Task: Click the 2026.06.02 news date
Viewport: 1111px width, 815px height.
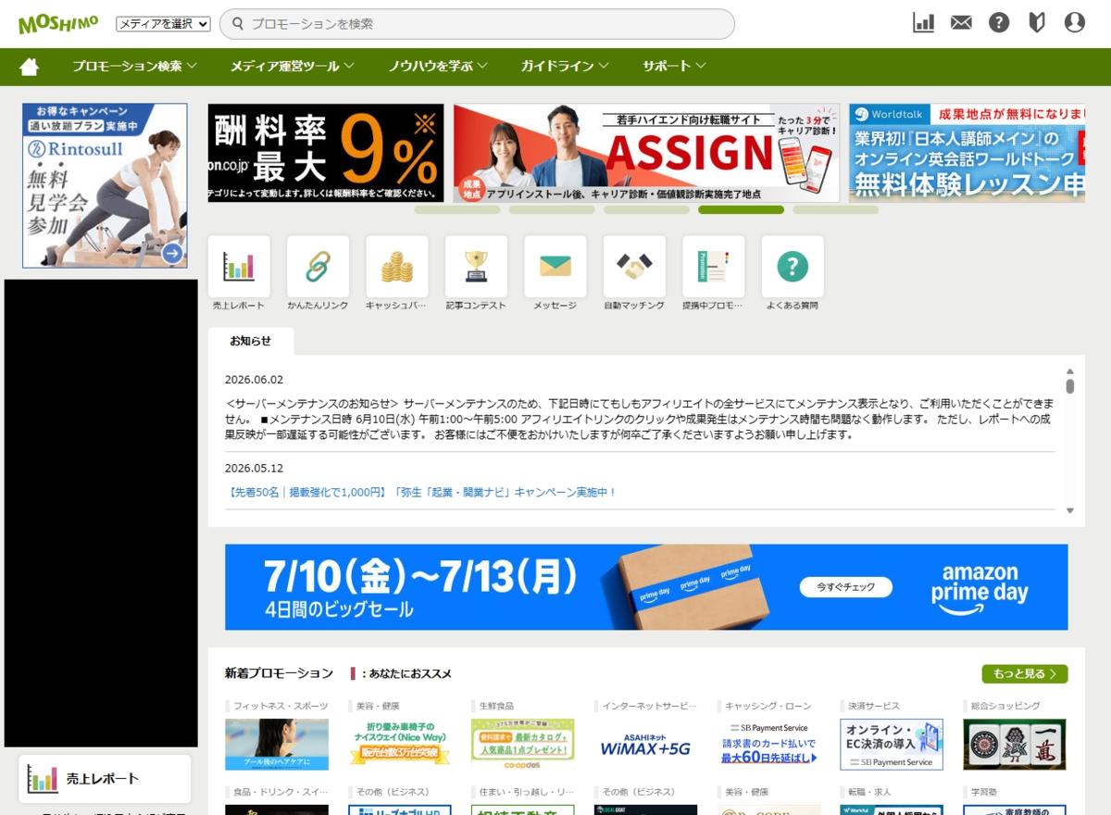Action: pyautogui.click(x=255, y=380)
